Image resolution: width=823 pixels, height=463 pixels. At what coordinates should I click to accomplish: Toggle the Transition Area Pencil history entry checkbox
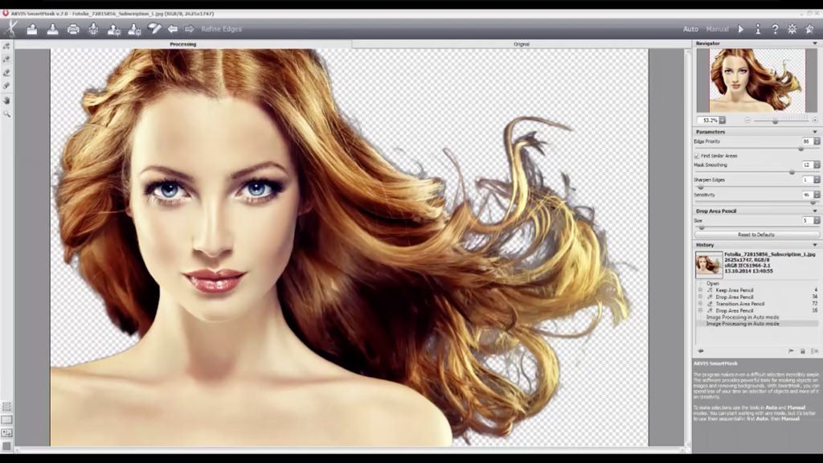[x=700, y=304]
